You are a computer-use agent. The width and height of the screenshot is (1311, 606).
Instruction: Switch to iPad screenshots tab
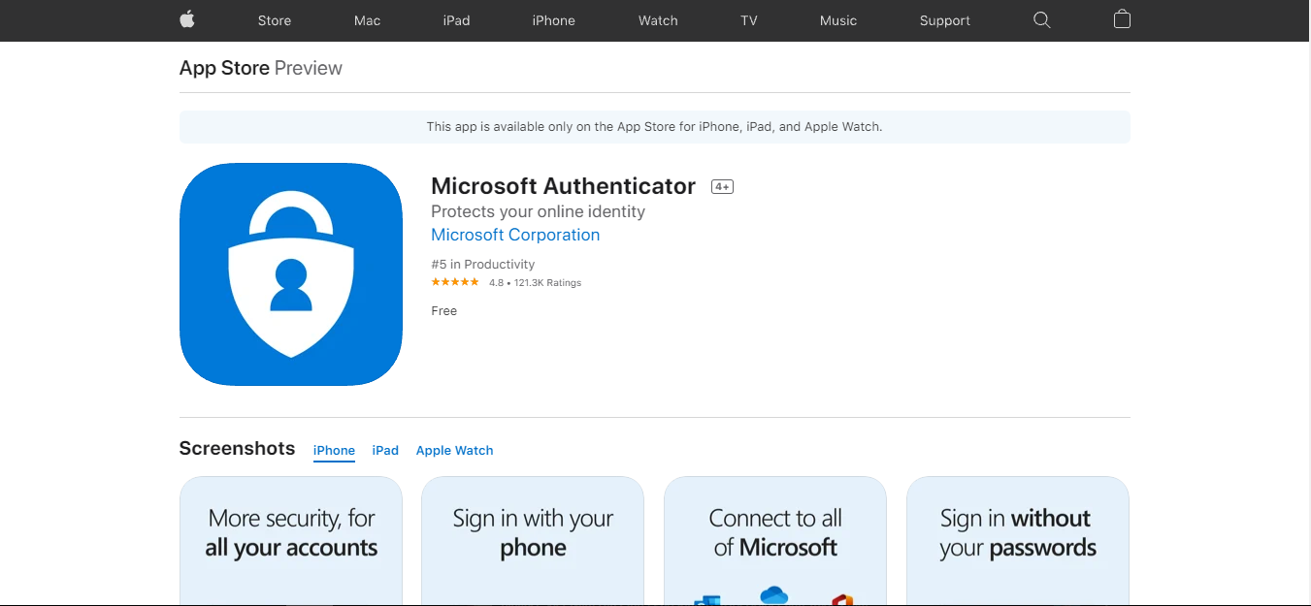point(385,451)
